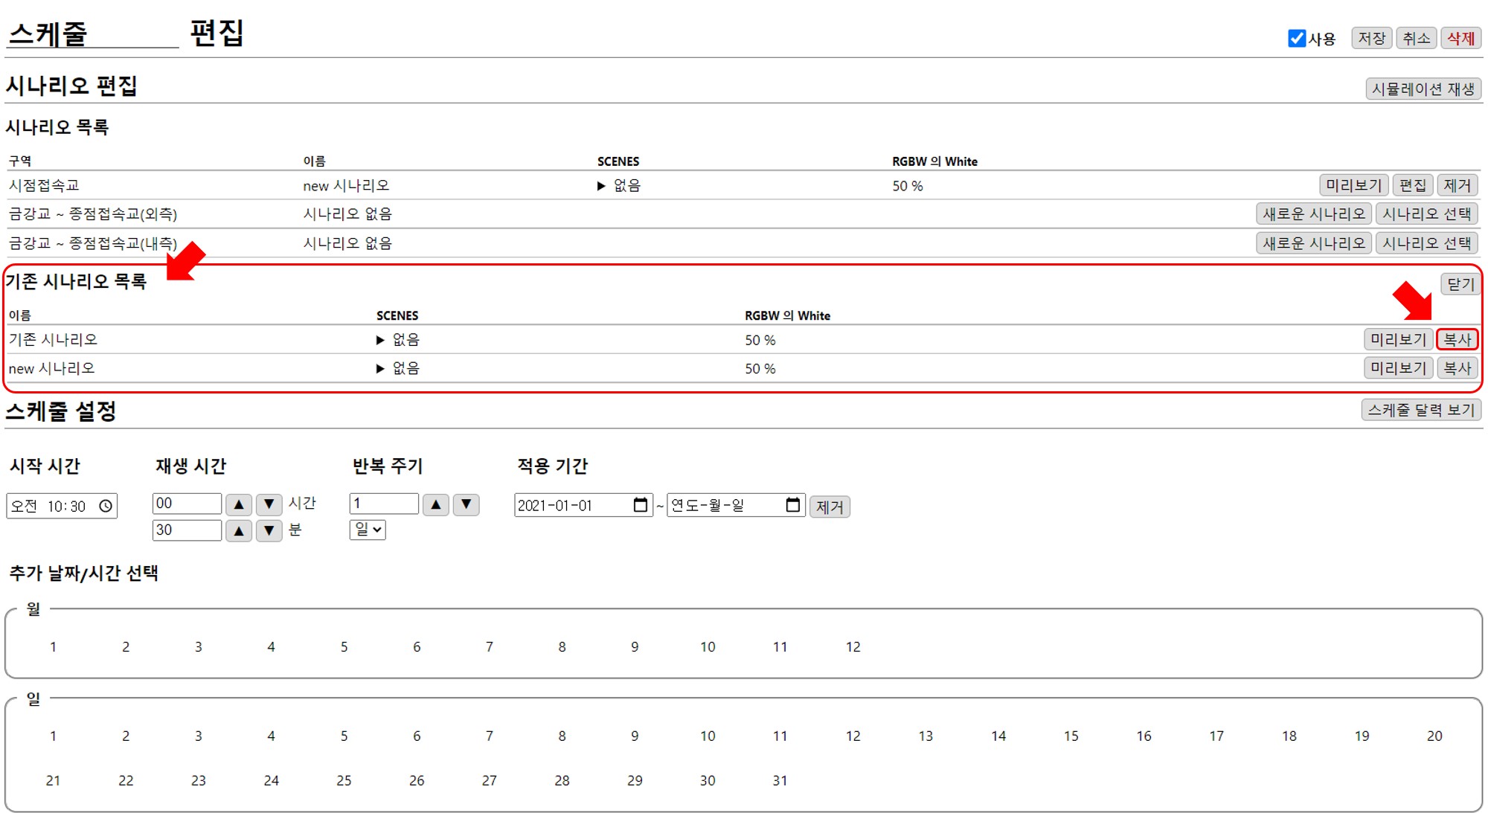This screenshot has height=813, width=1488.
Task: Select day 31 in 일 group
Action: tap(780, 781)
